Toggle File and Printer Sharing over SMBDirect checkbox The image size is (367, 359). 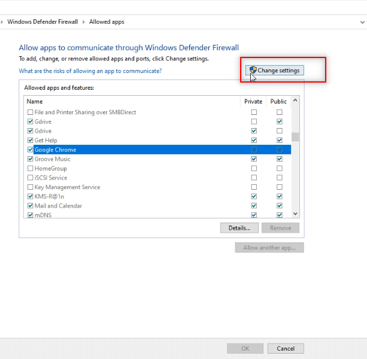[x=30, y=112]
